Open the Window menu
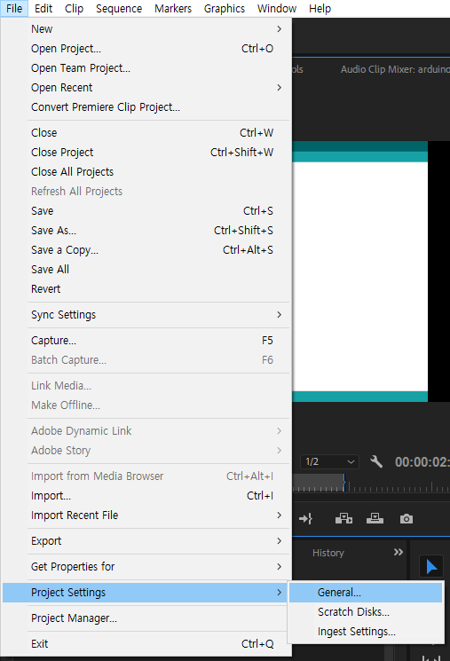Screen dimensions: 450x661 (277, 9)
